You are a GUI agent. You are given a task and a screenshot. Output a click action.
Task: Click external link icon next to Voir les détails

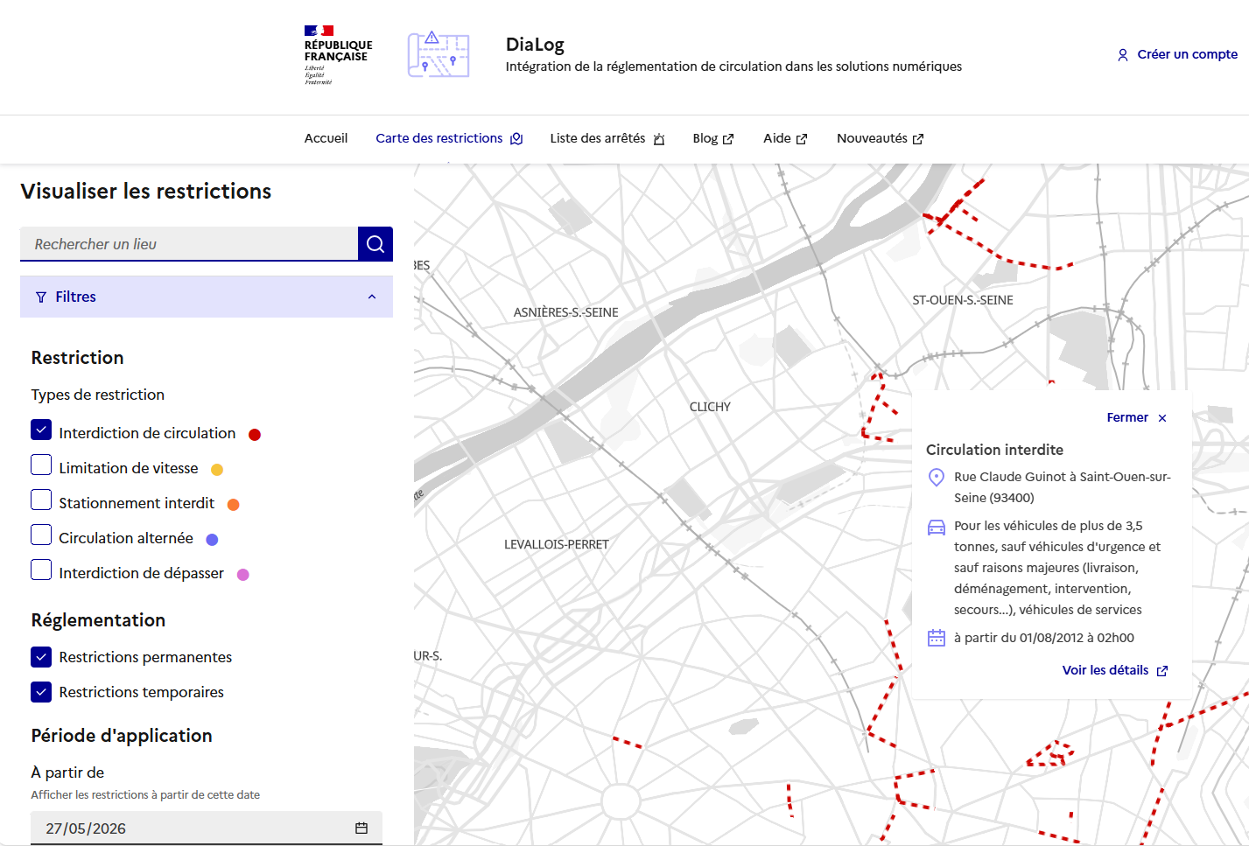click(x=1162, y=671)
